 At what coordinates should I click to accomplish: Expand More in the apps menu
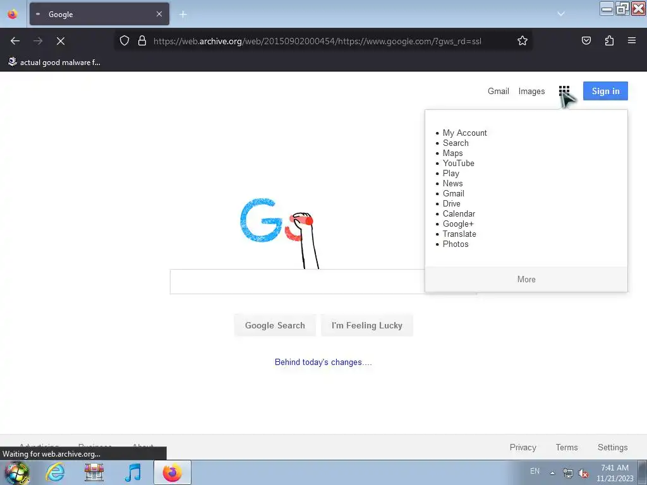pos(526,279)
